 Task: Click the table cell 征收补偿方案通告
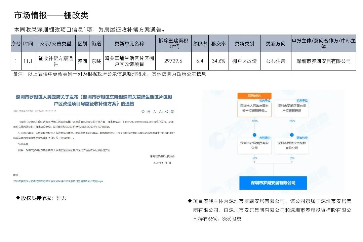coord(55,61)
